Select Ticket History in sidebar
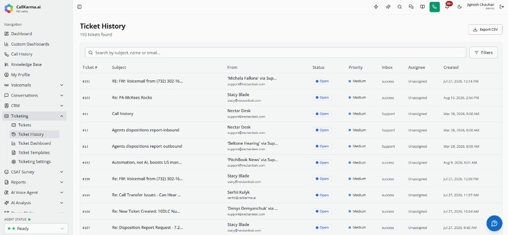This screenshot has width=508, height=235. coord(34,134)
